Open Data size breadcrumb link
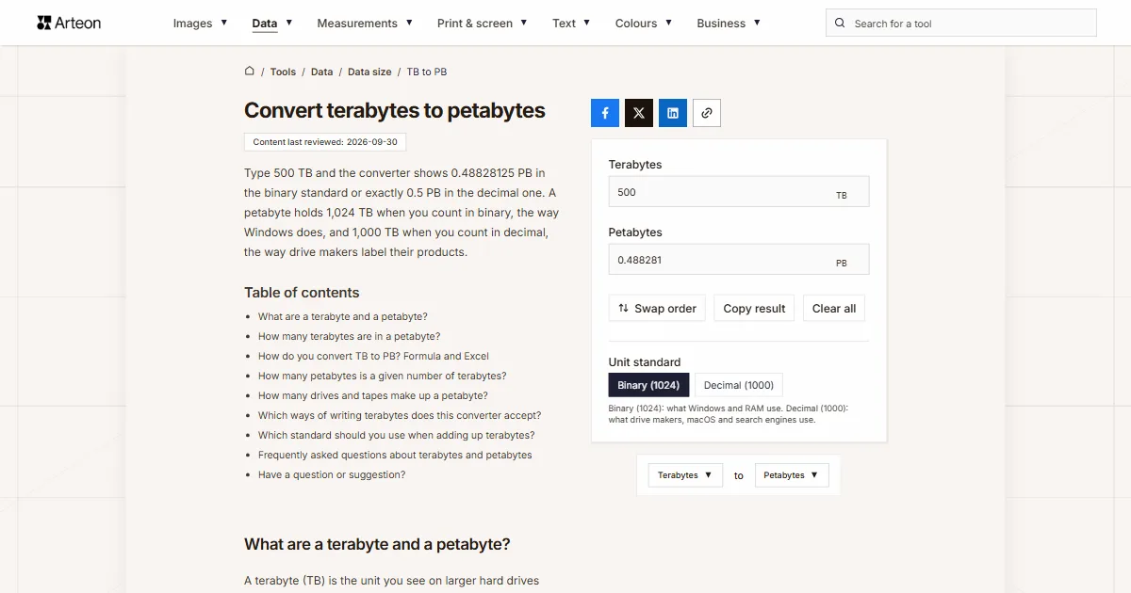The width and height of the screenshot is (1131, 593). tap(369, 72)
